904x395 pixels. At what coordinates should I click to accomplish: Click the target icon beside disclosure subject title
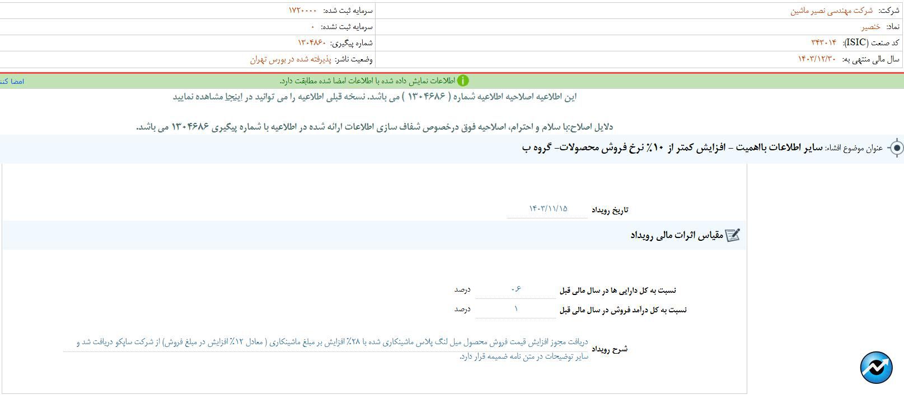[896, 148]
